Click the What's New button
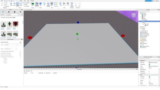Viewport: 160px width, 90px height. click(x=148, y=1)
